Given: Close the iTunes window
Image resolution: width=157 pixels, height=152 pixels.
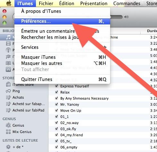Looking at the screenshot, I should pos(4,11).
